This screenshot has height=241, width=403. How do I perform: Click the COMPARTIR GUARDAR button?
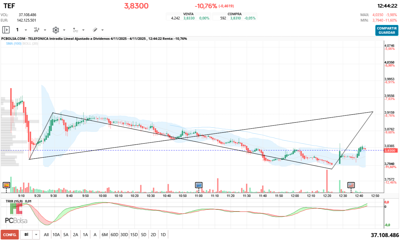[x=387, y=30]
